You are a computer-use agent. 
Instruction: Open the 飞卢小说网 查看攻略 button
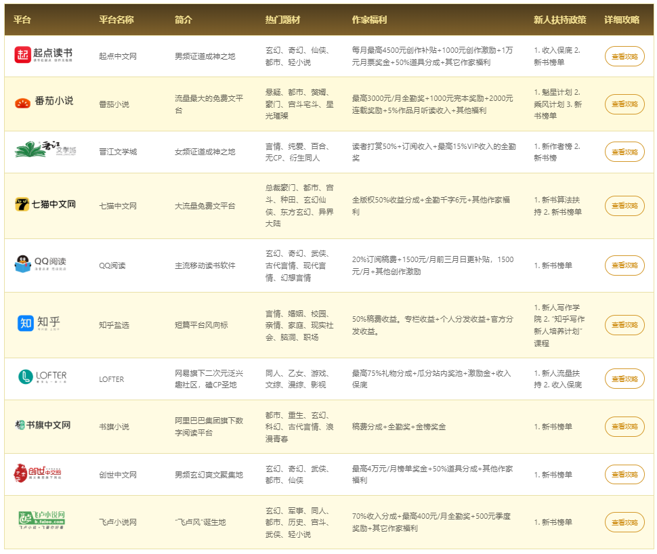[x=624, y=522]
